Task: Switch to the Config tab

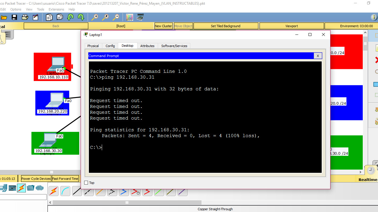Action: click(x=110, y=46)
